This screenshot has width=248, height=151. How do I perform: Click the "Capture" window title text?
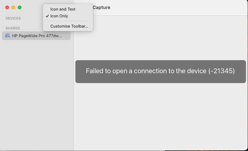tap(101, 7)
